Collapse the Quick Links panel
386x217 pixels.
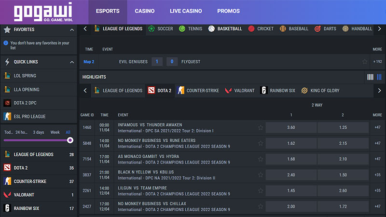(71, 62)
